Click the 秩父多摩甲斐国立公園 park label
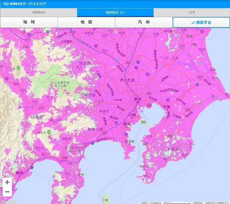 (x=60, y=84)
